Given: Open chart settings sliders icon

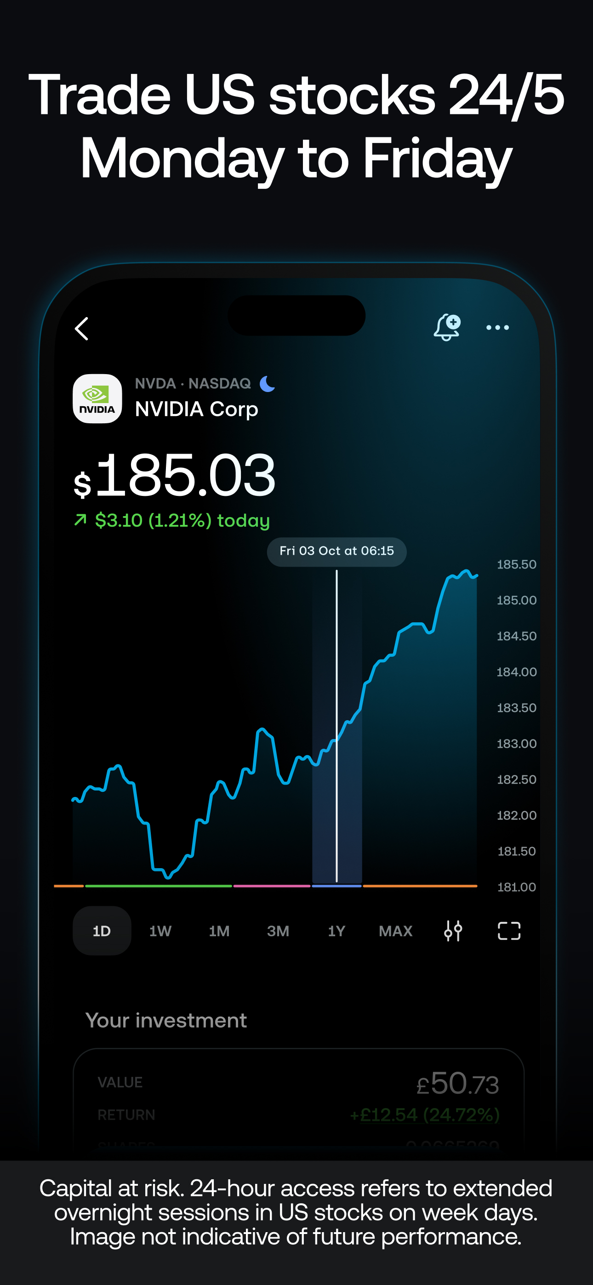Looking at the screenshot, I should (x=453, y=931).
